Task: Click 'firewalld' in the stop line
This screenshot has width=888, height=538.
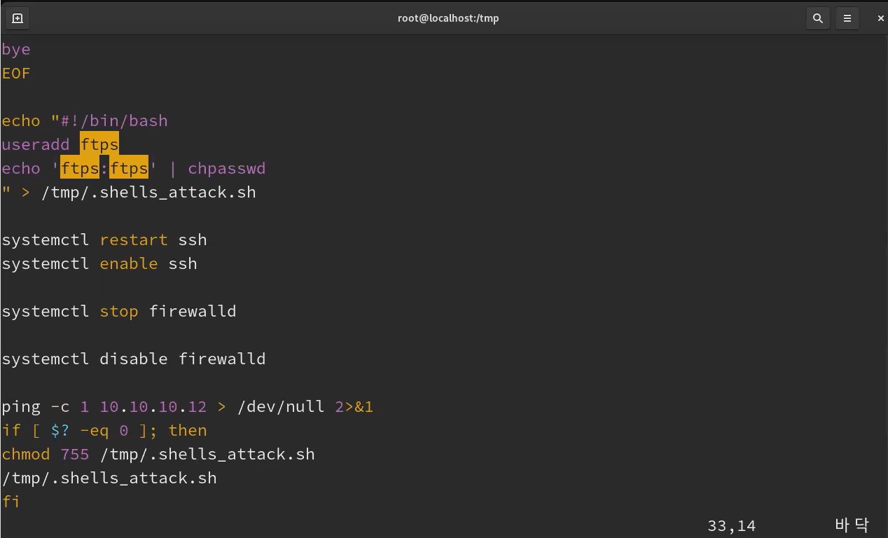Action: 193,311
